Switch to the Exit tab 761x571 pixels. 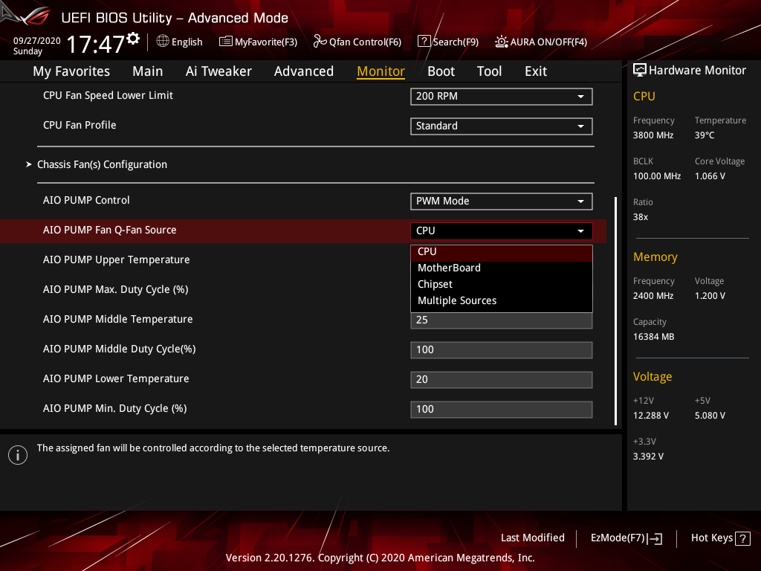536,71
